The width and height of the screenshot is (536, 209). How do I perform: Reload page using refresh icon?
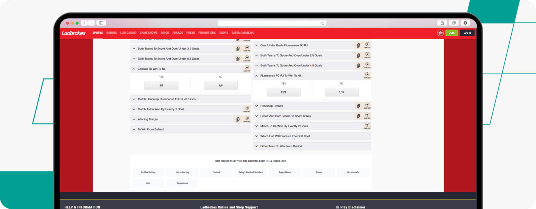click(x=323, y=23)
